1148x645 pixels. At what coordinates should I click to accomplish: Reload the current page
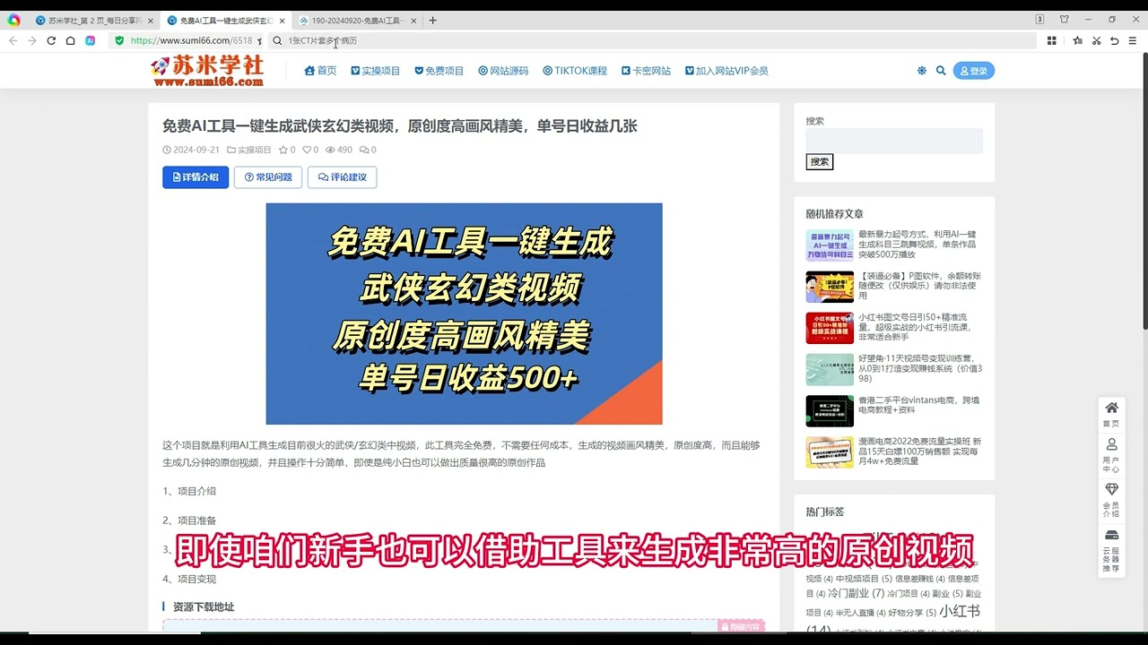point(51,40)
